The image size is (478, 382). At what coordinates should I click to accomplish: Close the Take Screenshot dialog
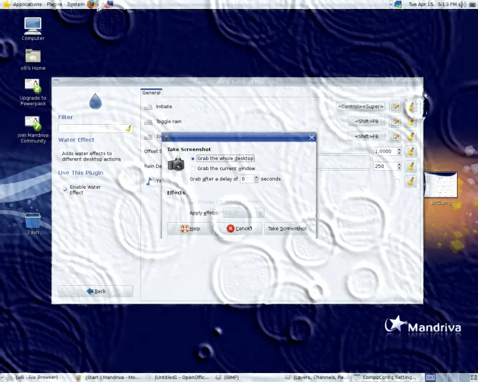(311, 138)
